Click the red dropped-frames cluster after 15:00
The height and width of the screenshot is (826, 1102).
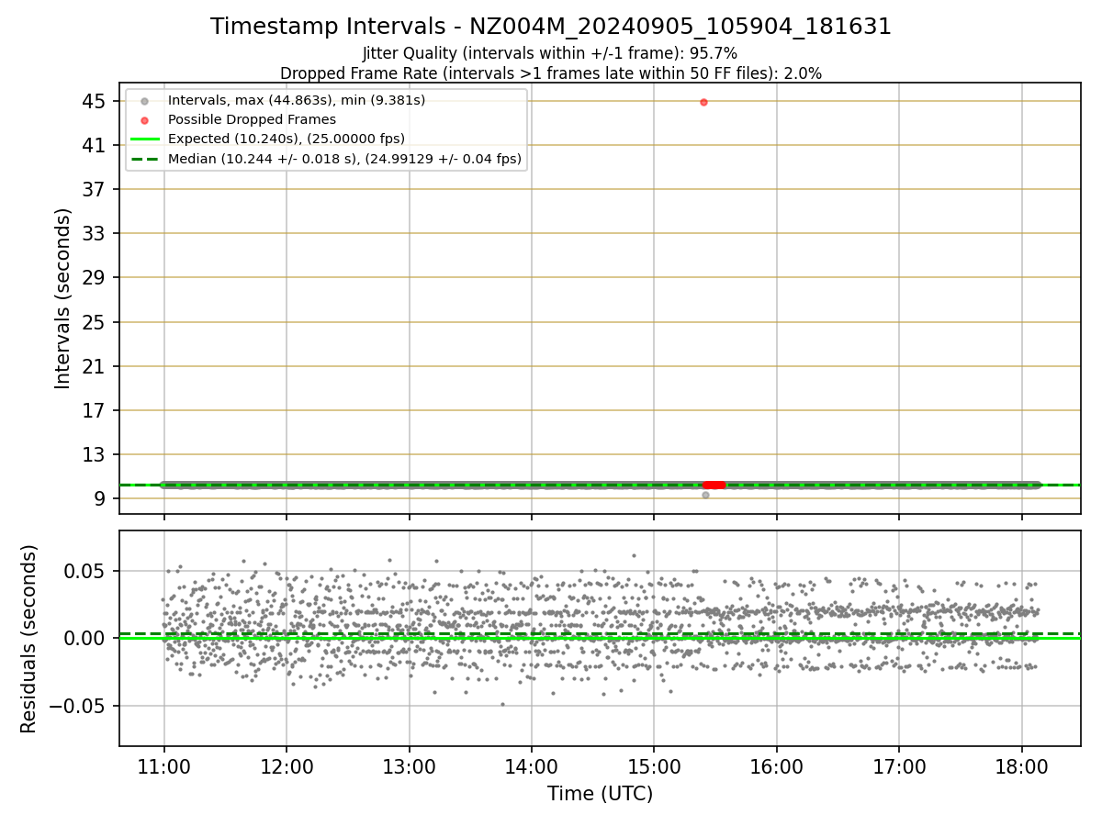pyautogui.click(x=714, y=485)
